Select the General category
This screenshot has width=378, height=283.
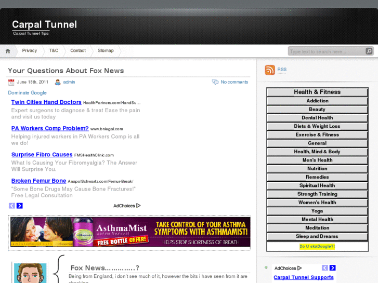coord(317,143)
